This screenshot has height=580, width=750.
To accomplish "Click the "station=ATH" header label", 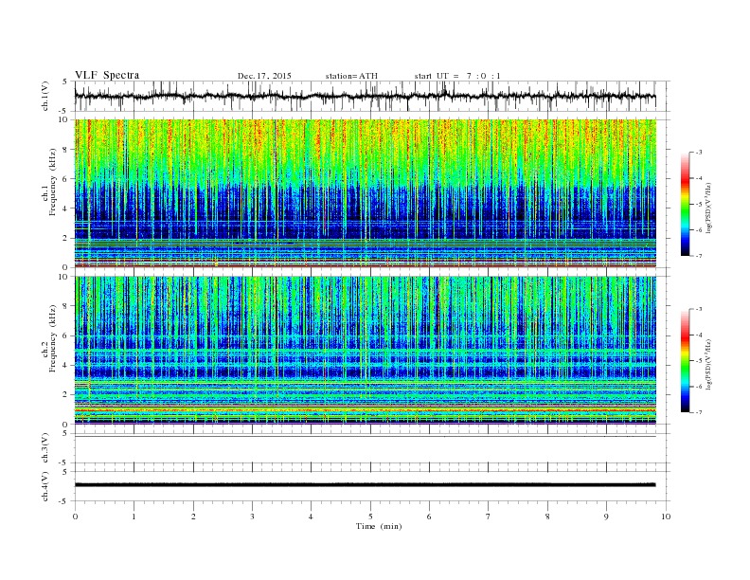I will click(x=351, y=76).
